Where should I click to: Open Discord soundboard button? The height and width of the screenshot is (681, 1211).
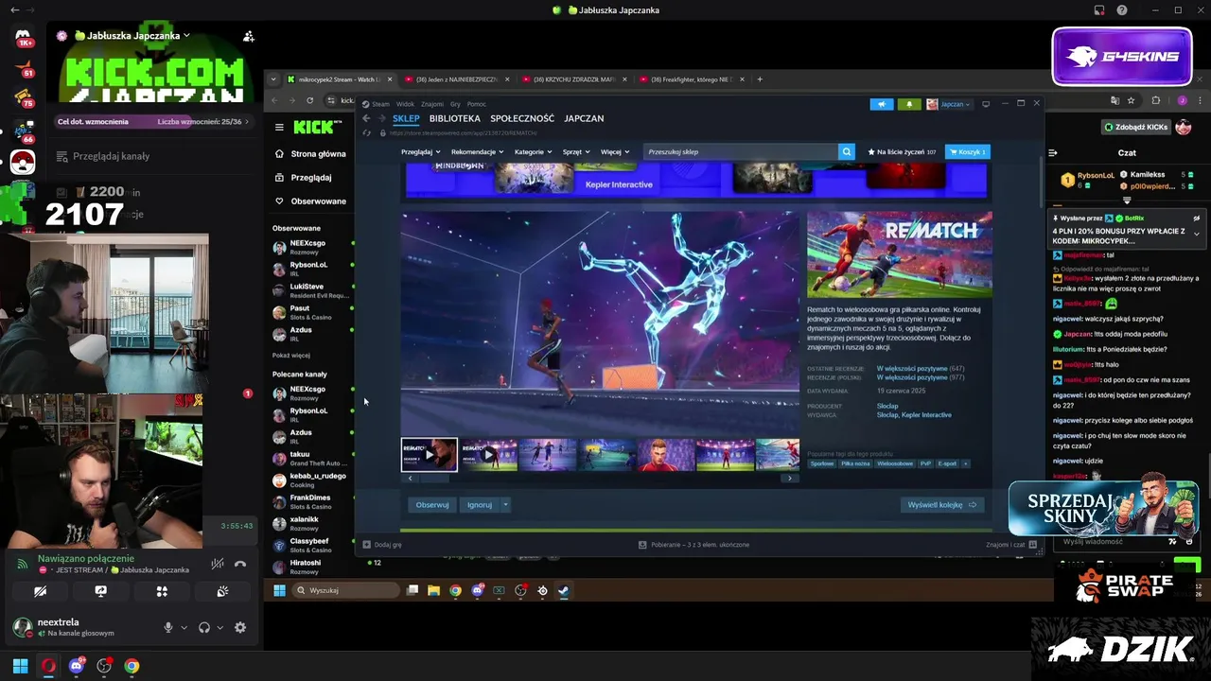point(222,591)
